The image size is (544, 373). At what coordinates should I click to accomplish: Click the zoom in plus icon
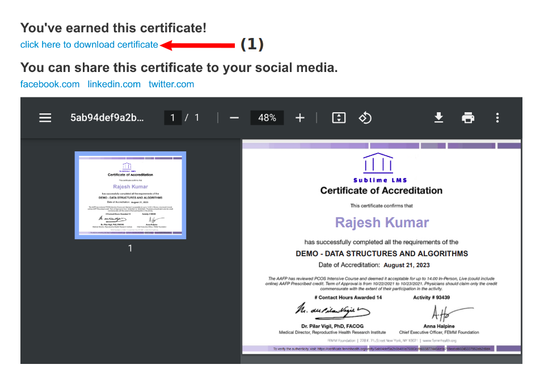300,118
